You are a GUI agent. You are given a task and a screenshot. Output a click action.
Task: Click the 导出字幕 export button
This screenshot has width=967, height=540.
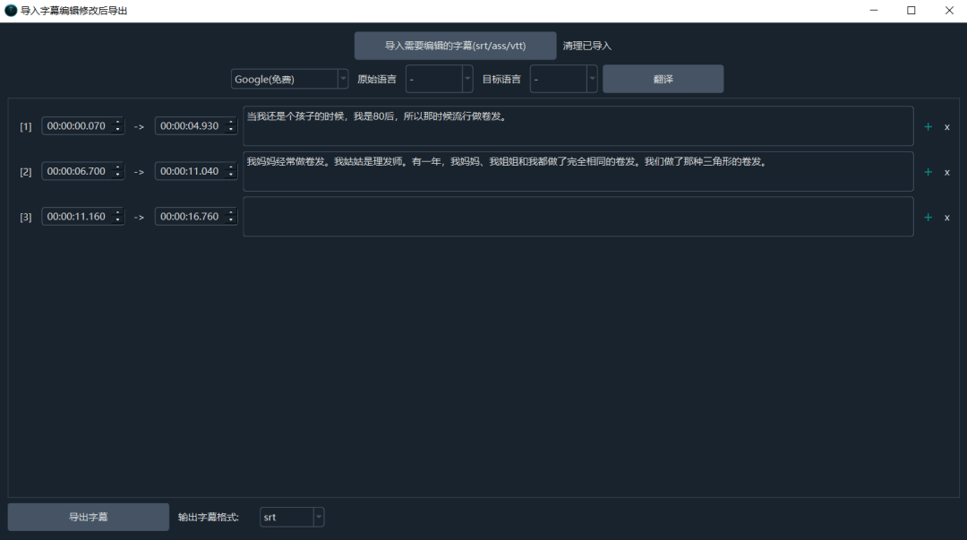(x=88, y=518)
